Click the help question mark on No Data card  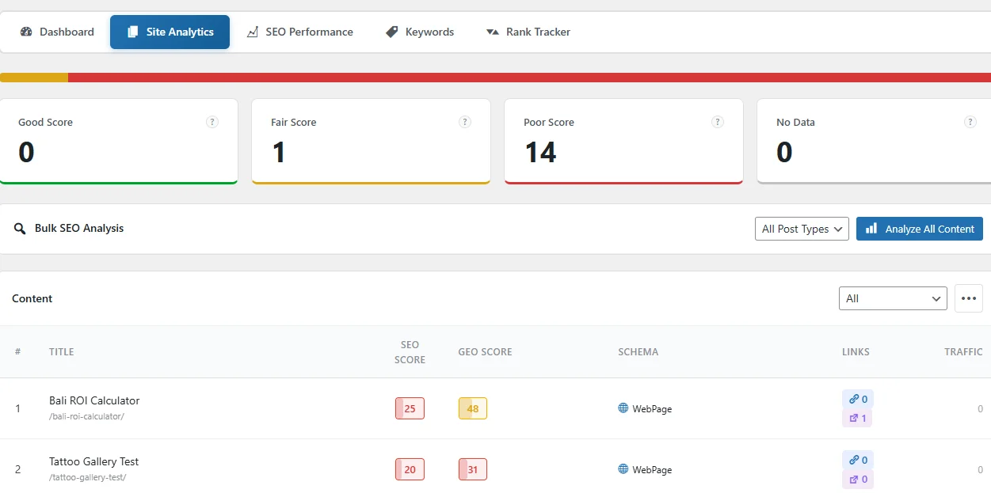[970, 122]
